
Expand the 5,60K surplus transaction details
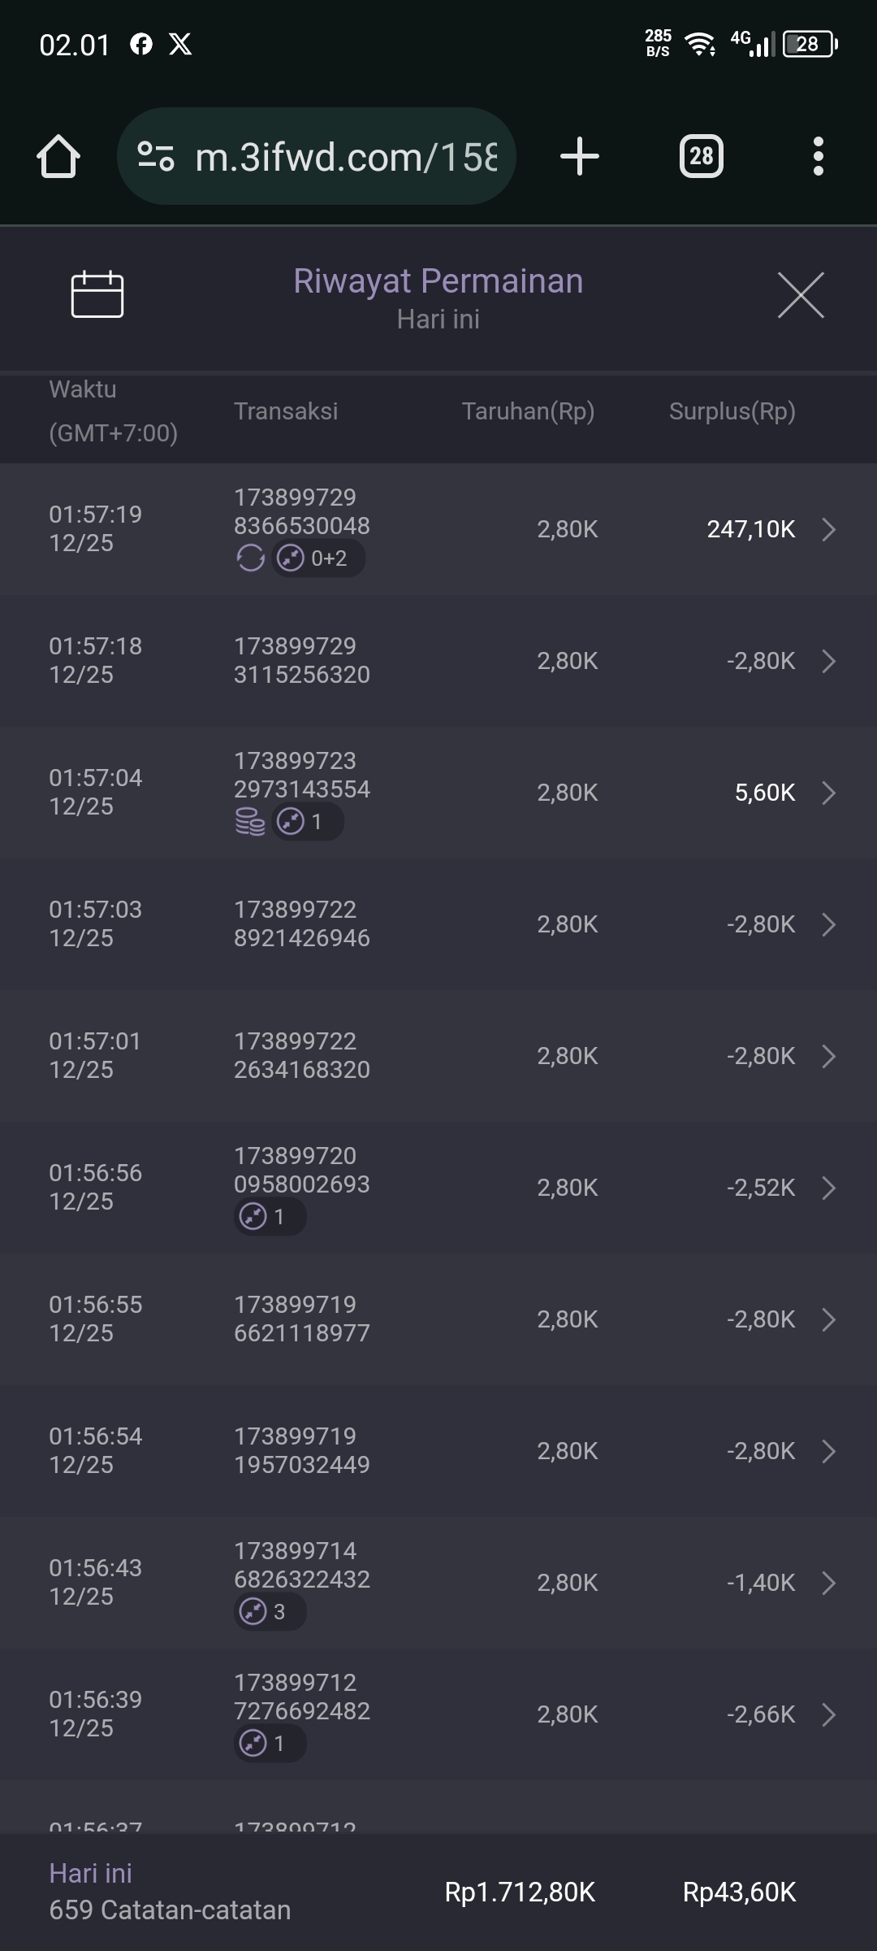(828, 793)
